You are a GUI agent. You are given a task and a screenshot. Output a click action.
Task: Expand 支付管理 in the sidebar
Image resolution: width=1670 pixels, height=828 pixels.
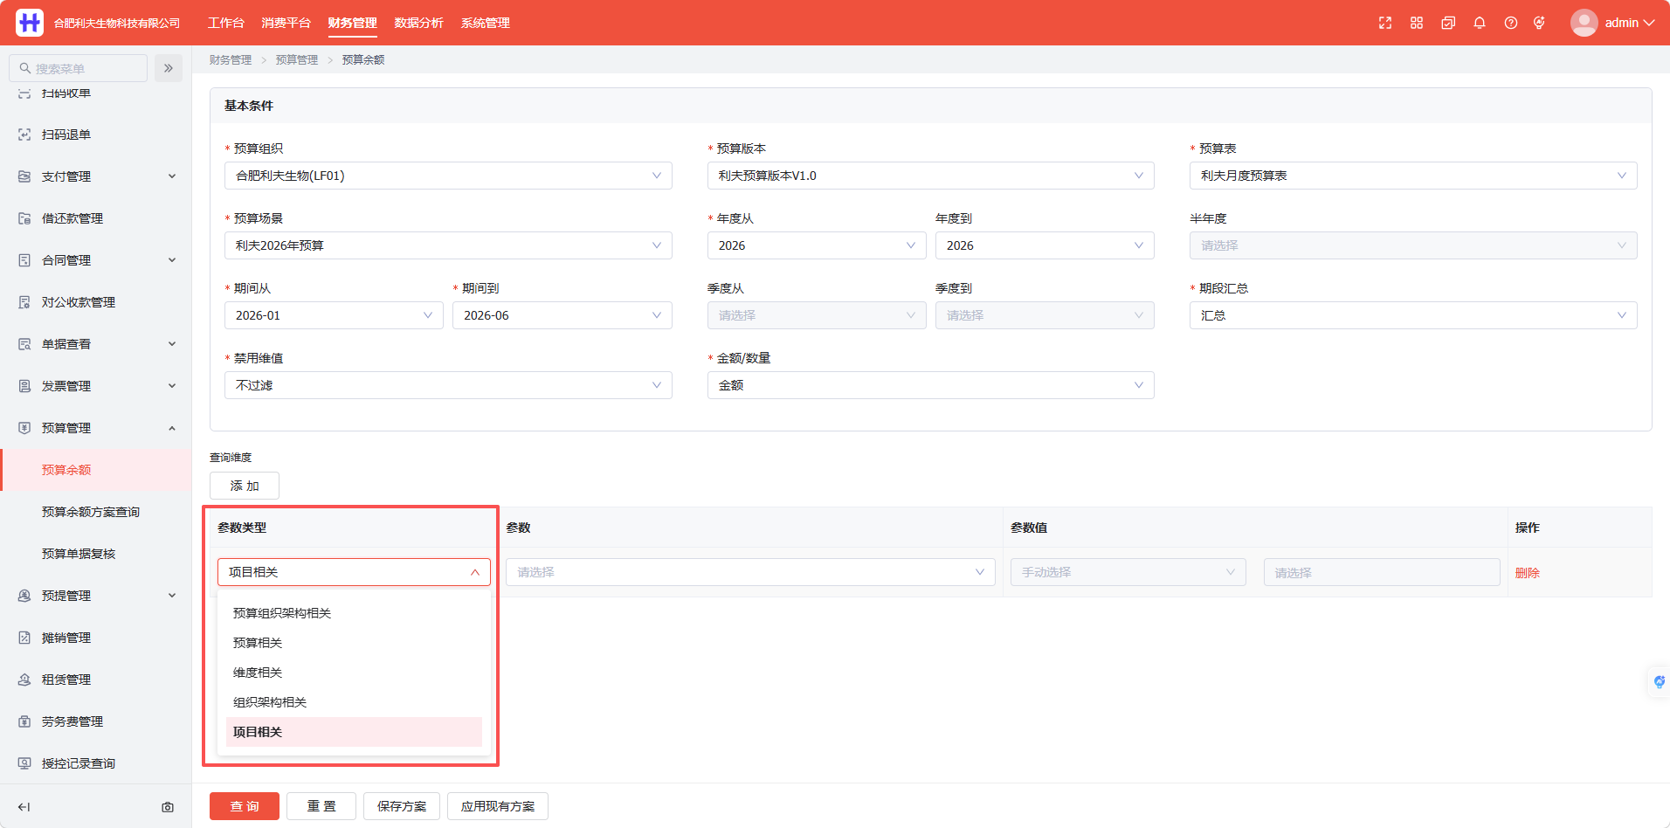pyautogui.click(x=96, y=176)
